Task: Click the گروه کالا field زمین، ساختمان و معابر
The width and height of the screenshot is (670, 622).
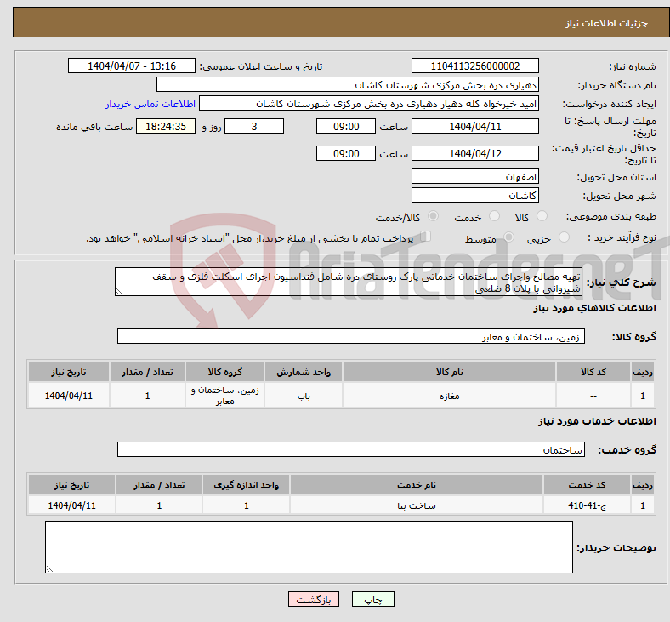Action: (351, 336)
